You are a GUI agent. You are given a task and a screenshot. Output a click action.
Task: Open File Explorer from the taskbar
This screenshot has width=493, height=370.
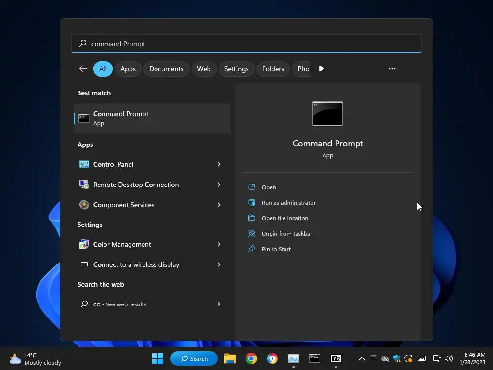coord(230,358)
